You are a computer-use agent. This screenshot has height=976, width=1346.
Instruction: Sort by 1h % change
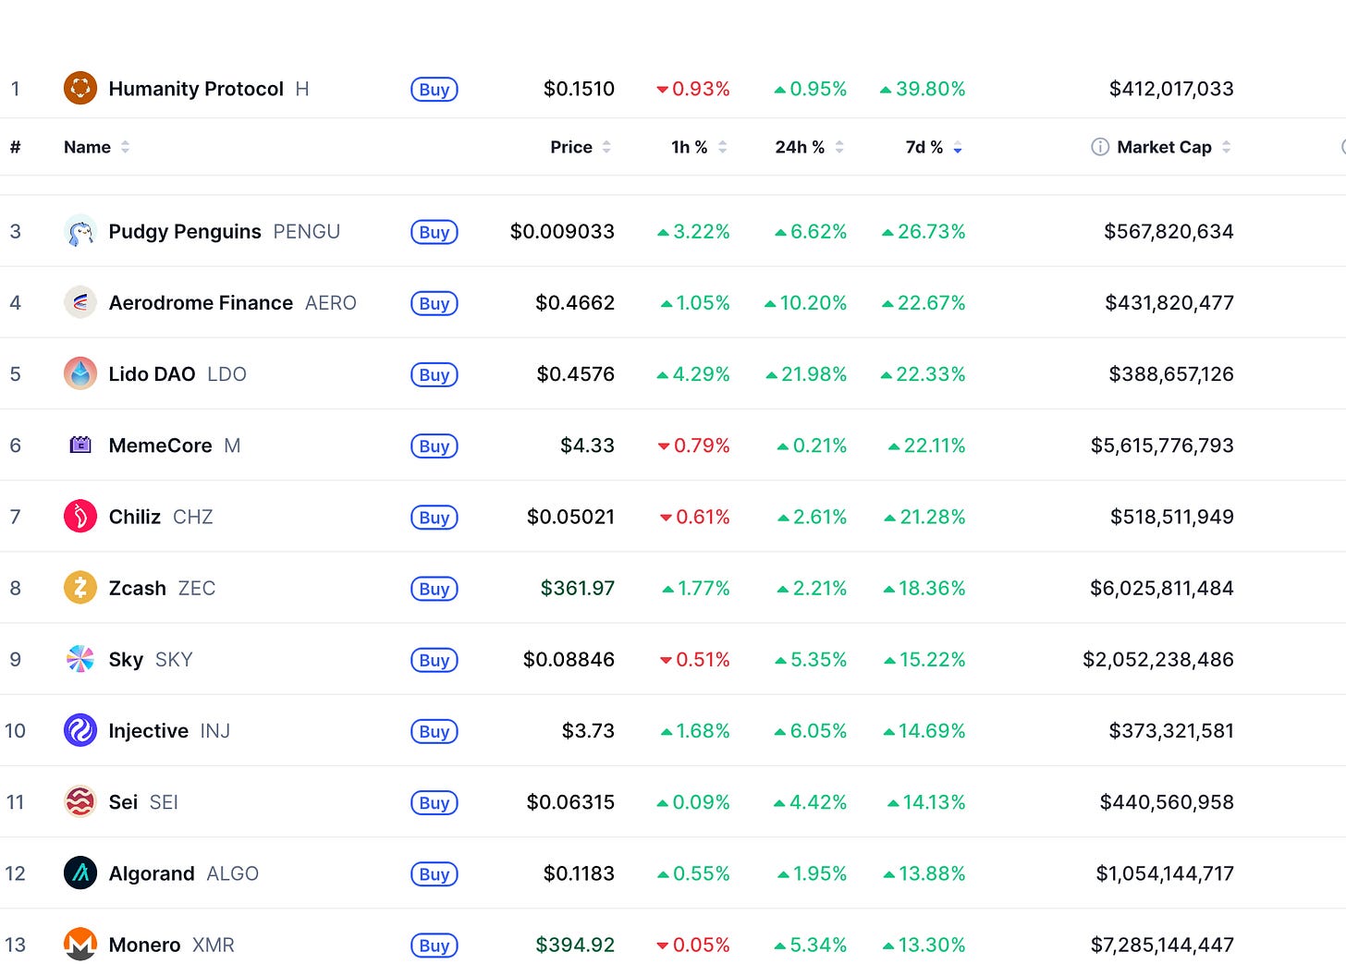(x=699, y=147)
